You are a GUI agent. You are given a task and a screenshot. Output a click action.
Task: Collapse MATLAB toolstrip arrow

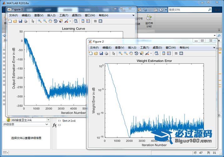tap(219, 30)
